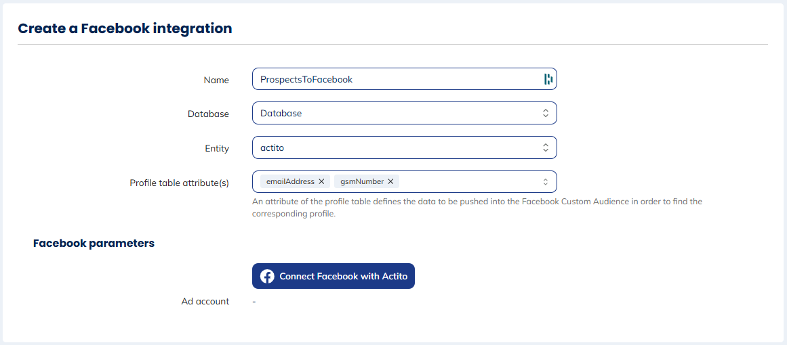Click the chevron icon in the Profile table attributes field
The width and height of the screenshot is (787, 345).
(x=545, y=181)
